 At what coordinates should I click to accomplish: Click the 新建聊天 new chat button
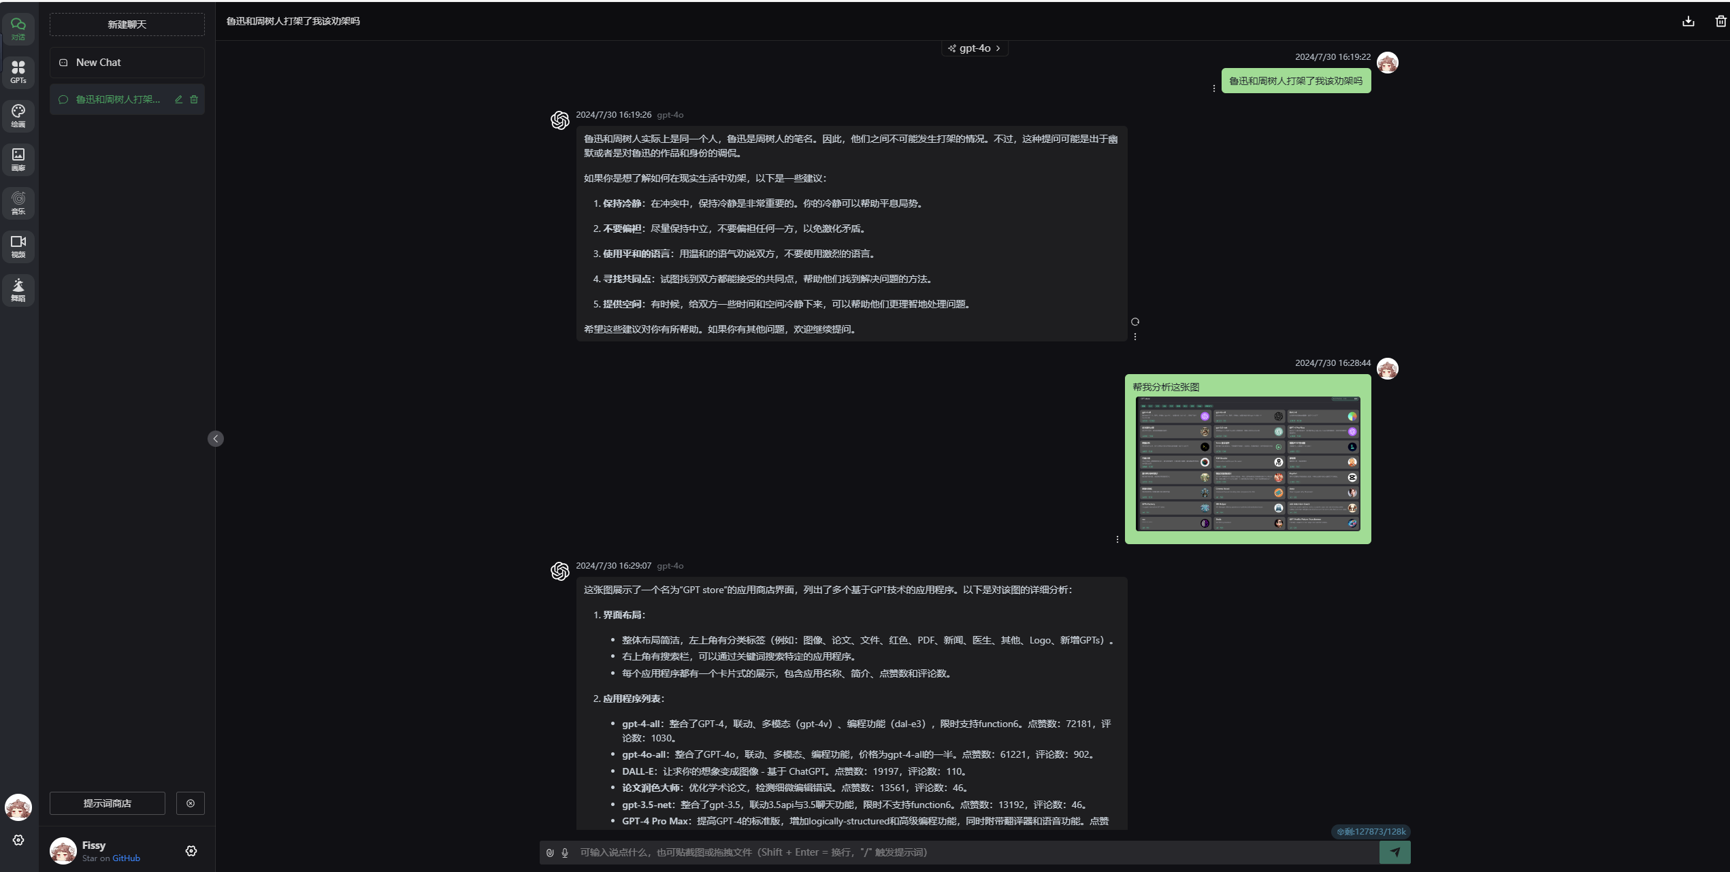pyautogui.click(x=127, y=24)
